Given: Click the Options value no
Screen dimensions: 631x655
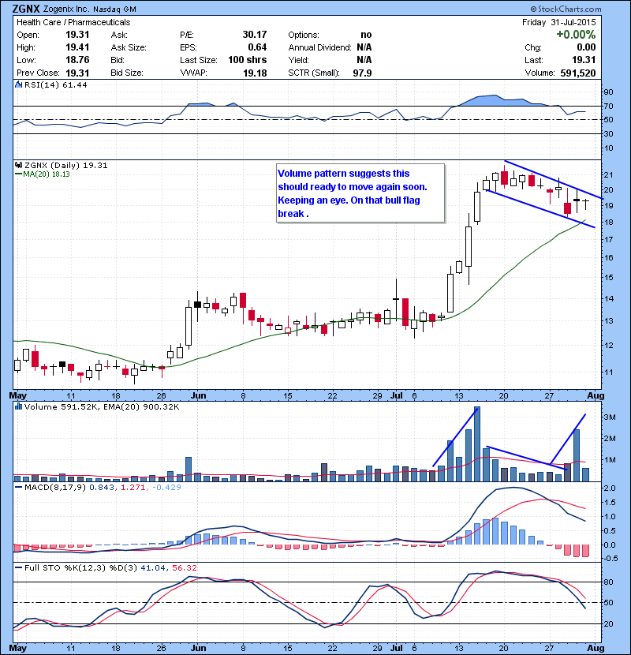Looking at the screenshot, I should click(x=366, y=35).
